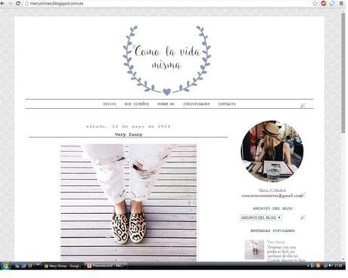The height and width of the screenshot is (278, 348).
Task: Open MIS DISEÑOS menu item
Action: pos(137,103)
